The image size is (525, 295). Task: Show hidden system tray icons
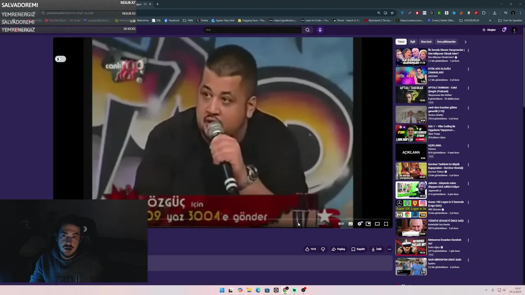tap(486, 290)
